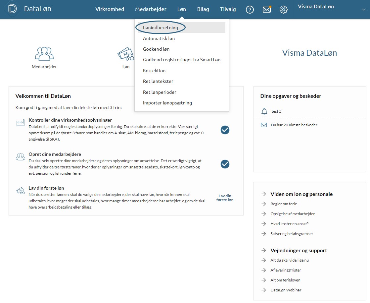Open the 20 unread messages envelope item

coord(294,125)
